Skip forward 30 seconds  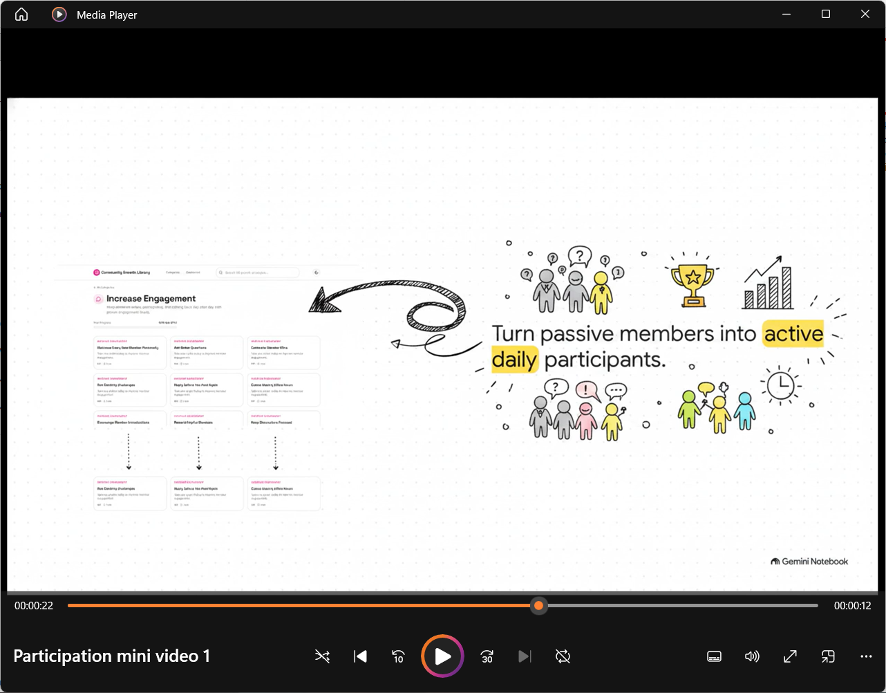tap(487, 656)
